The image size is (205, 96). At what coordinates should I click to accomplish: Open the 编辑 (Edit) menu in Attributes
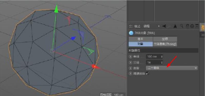[146, 26]
